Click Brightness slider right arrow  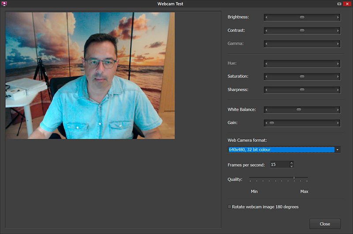338,17
